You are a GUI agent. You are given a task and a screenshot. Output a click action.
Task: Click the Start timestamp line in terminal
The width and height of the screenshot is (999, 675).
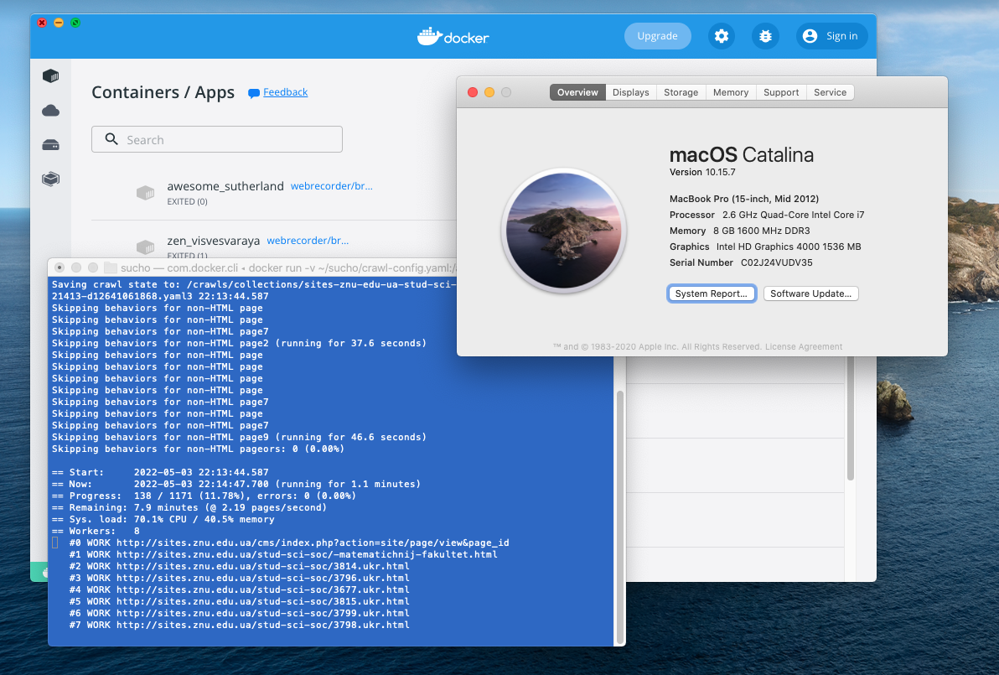tap(160, 472)
